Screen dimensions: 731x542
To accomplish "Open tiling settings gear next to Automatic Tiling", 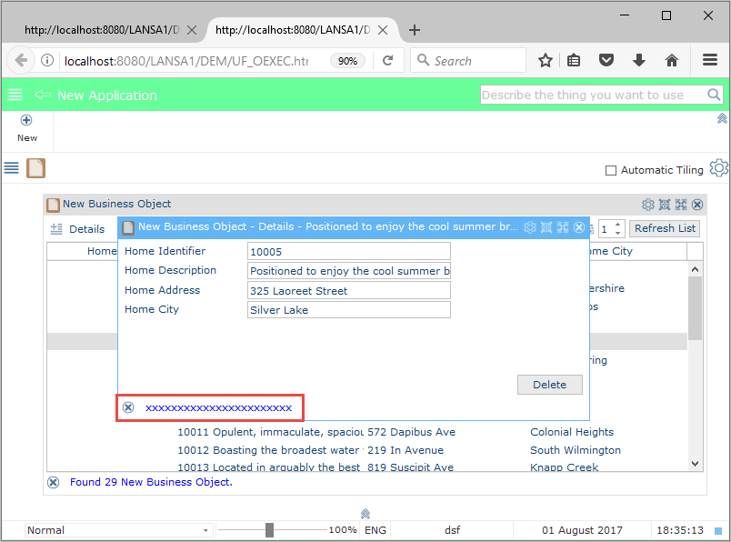I will [x=718, y=168].
